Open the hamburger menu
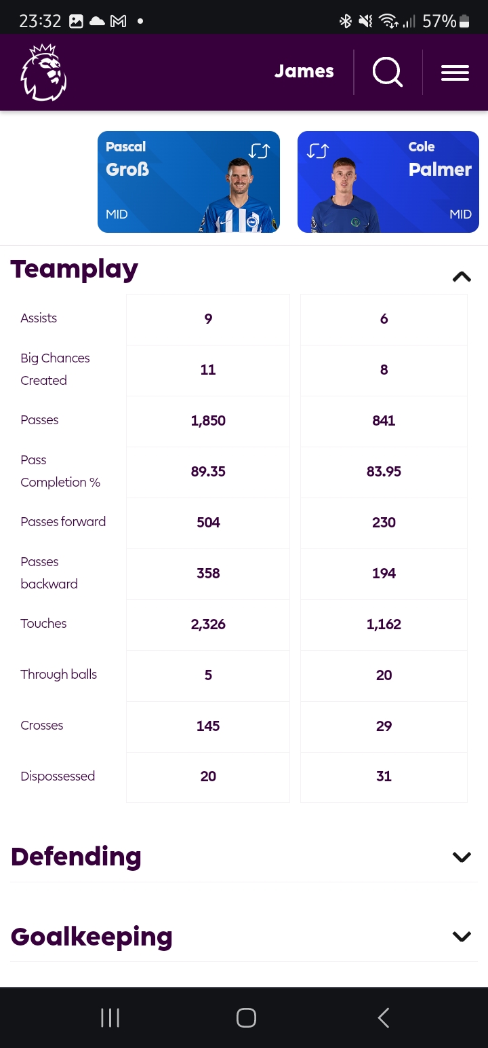The height and width of the screenshot is (1048, 488). click(x=455, y=73)
